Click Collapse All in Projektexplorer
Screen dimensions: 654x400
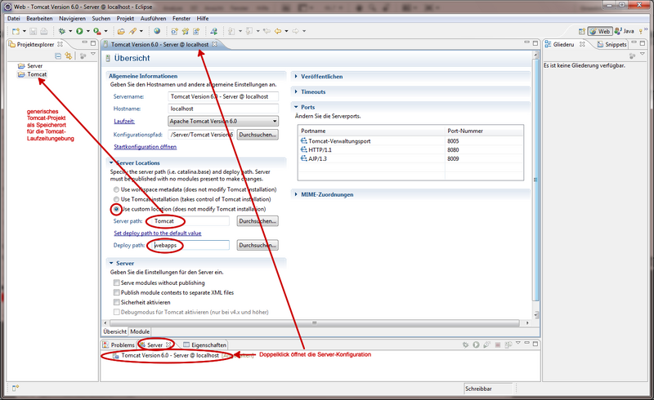(58, 56)
